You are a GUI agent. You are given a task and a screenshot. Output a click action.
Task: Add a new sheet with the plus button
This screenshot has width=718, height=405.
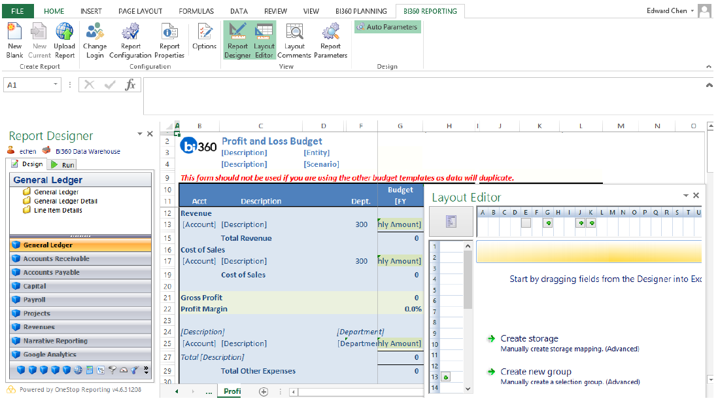point(264,391)
